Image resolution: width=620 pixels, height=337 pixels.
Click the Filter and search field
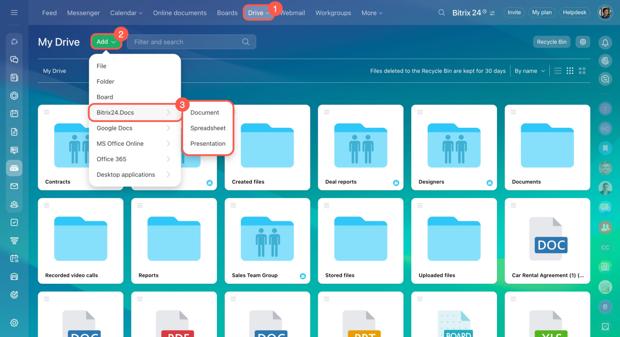tap(191, 42)
